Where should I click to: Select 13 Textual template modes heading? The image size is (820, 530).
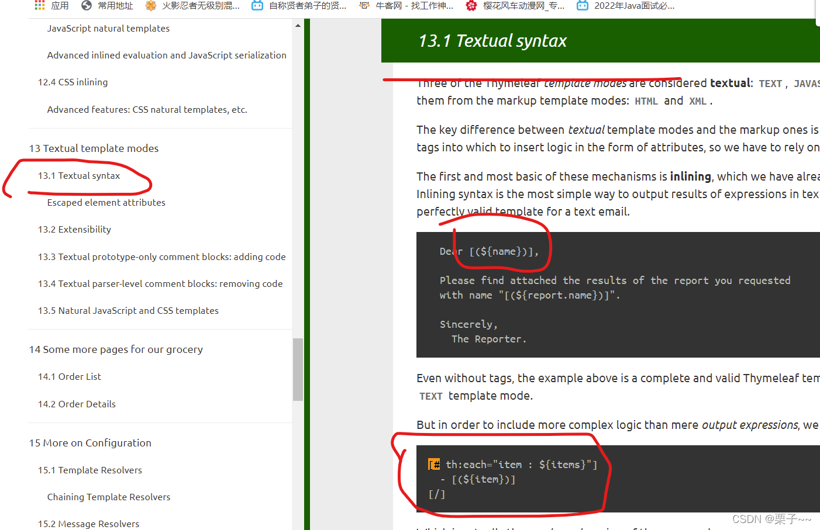tap(94, 148)
